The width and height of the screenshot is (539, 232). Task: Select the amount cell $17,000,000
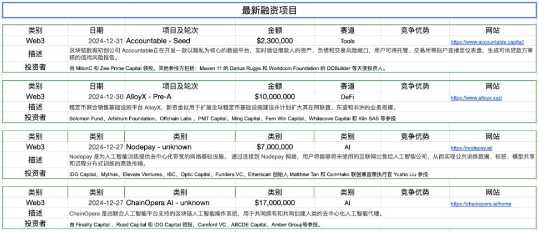click(x=274, y=203)
